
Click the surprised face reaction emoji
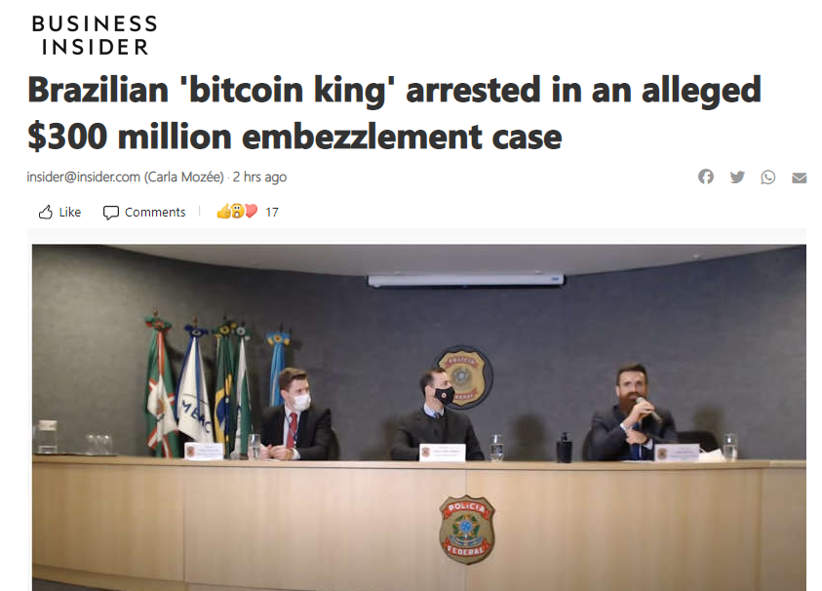[238, 212]
